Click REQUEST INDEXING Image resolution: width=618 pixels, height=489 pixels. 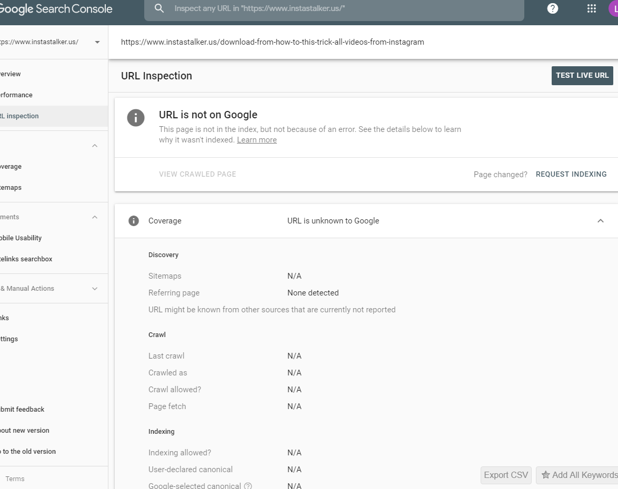571,174
